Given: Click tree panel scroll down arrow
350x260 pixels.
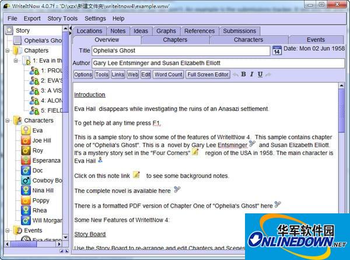Looking at the screenshot, I should (x=65, y=237).
